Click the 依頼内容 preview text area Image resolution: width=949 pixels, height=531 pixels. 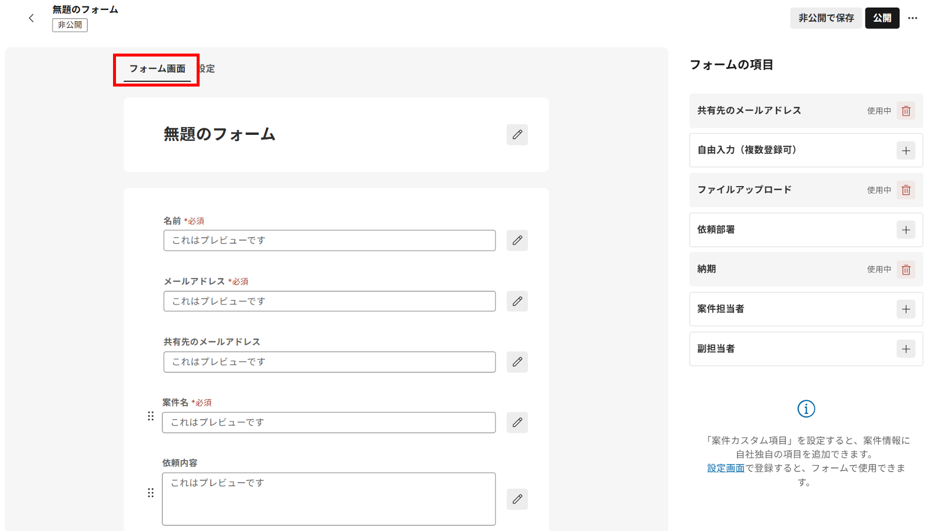[329, 499]
